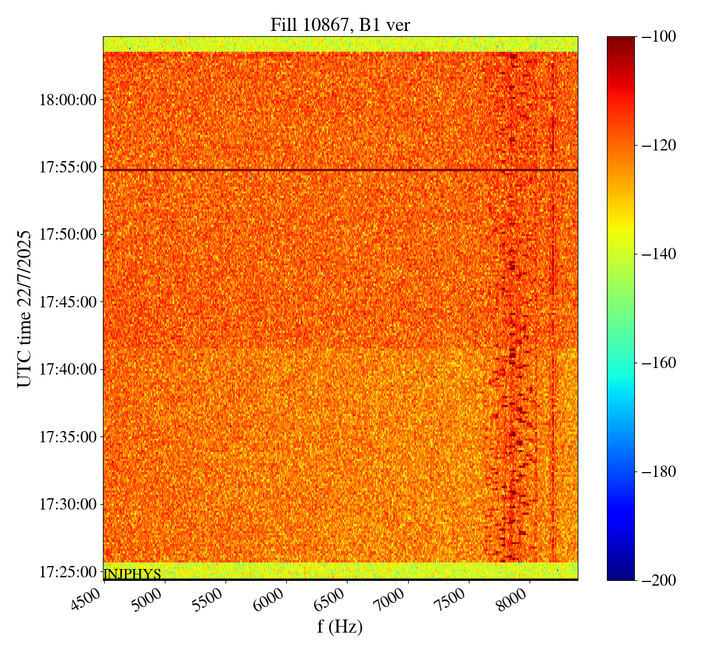Click the "UTC time 22/7/2025" y-axis label
The height and width of the screenshot is (654, 714).
click(24, 308)
